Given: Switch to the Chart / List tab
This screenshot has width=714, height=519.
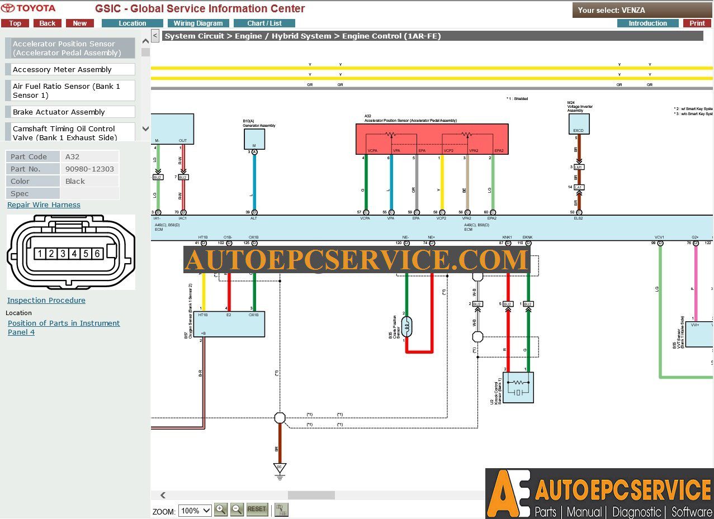Looking at the screenshot, I should pos(264,23).
